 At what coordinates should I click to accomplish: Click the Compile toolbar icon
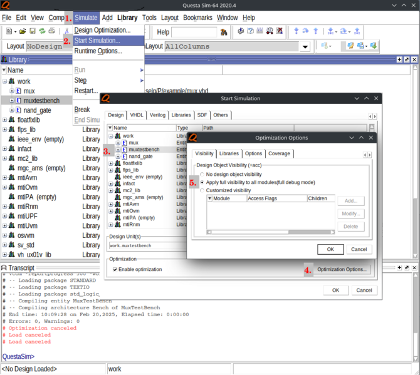(241, 31)
